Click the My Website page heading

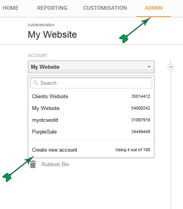click(52, 35)
